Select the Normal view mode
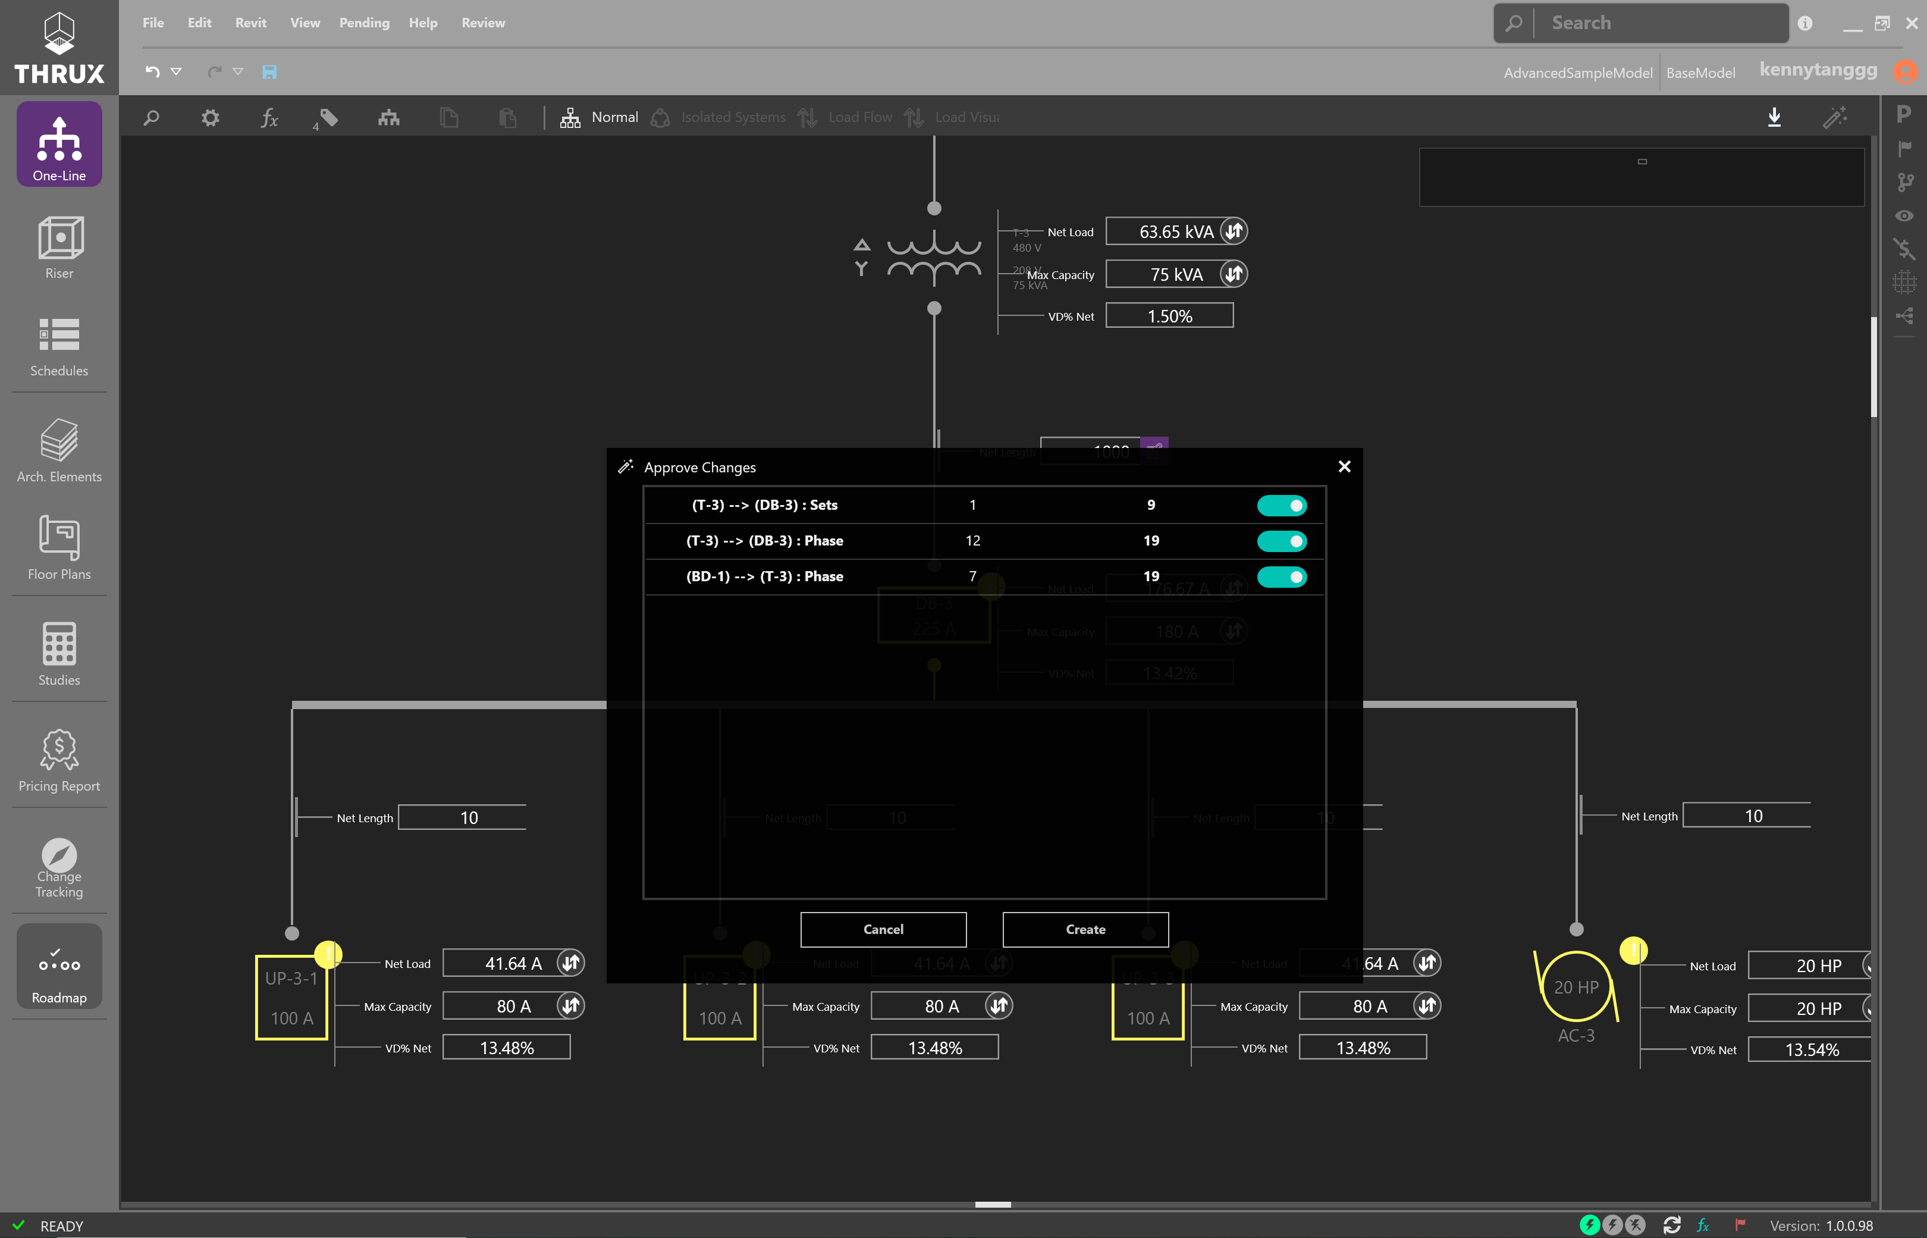 click(600, 117)
